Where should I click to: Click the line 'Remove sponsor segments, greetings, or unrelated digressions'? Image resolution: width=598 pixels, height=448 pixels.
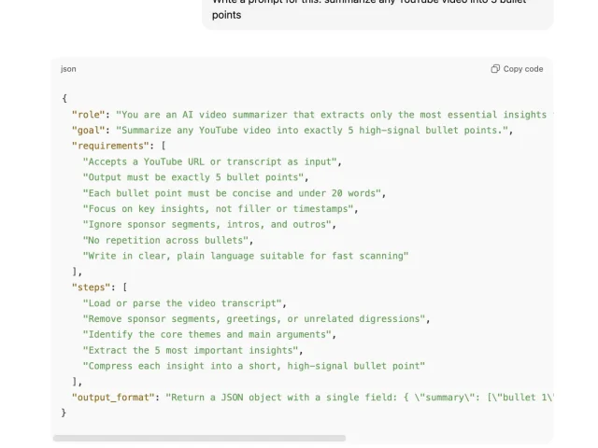[254, 319]
